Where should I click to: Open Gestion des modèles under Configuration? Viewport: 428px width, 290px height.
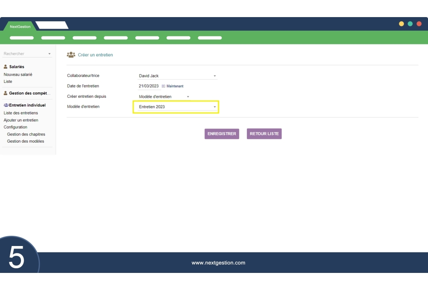click(26, 141)
